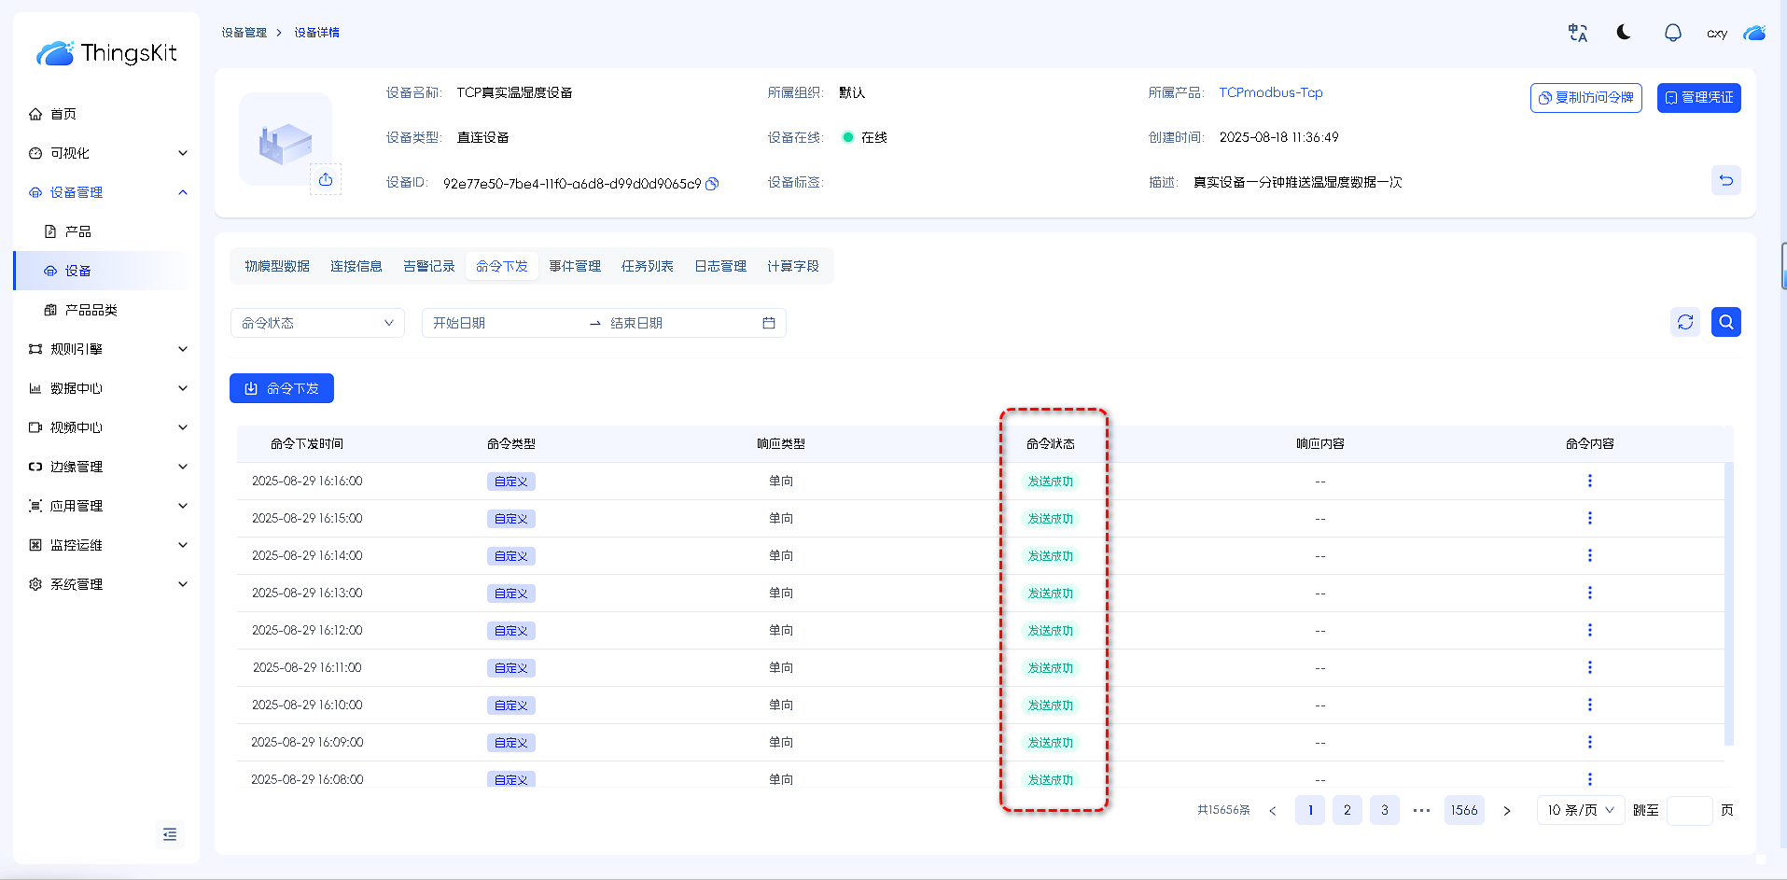Open the notification bell

(x=1672, y=33)
